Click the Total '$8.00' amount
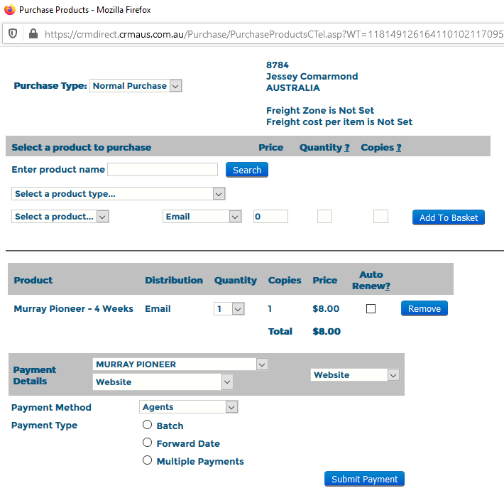This screenshot has width=504, height=503. pyautogui.click(x=327, y=331)
